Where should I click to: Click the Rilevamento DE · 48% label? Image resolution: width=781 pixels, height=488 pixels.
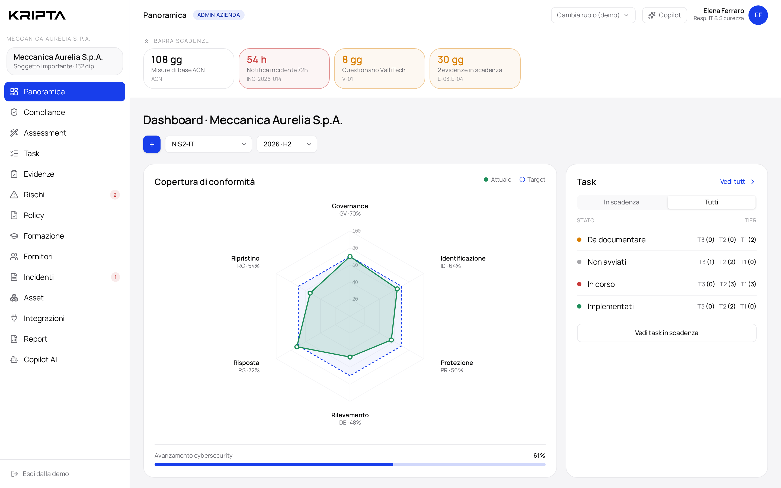[x=350, y=419]
